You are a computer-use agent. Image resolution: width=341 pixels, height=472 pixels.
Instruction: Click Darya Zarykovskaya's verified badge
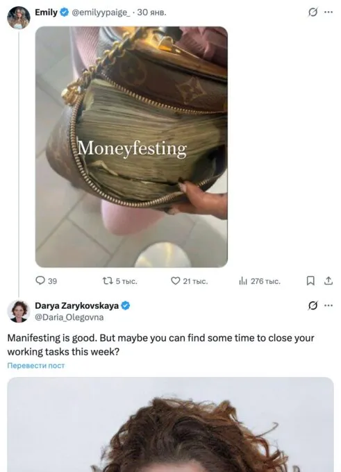click(126, 306)
